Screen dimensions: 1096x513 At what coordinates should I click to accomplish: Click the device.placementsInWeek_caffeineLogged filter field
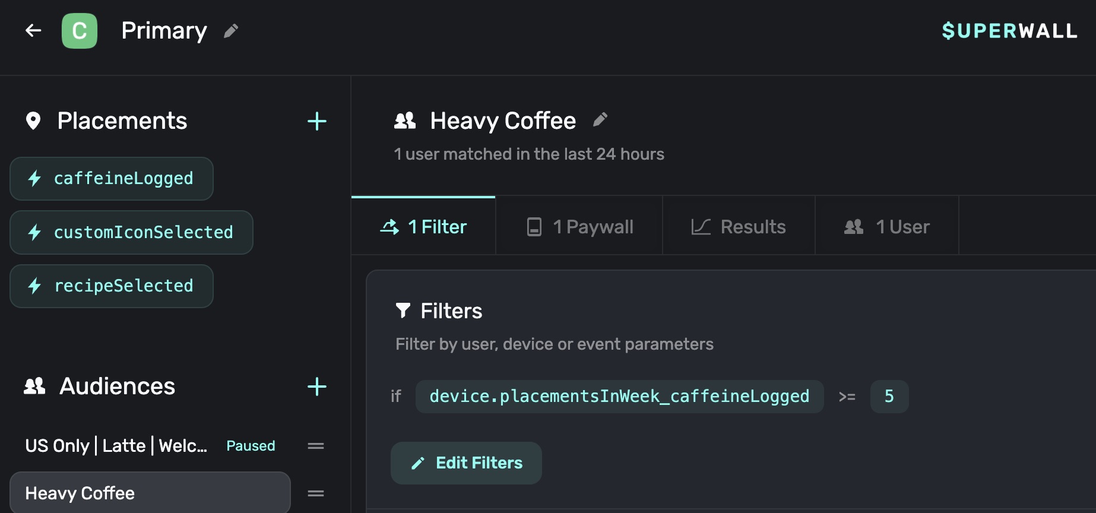(619, 397)
